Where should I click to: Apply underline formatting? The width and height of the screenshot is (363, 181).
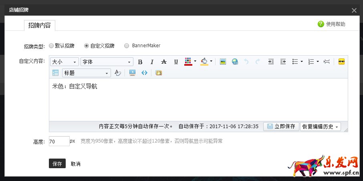[x=176, y=62]
